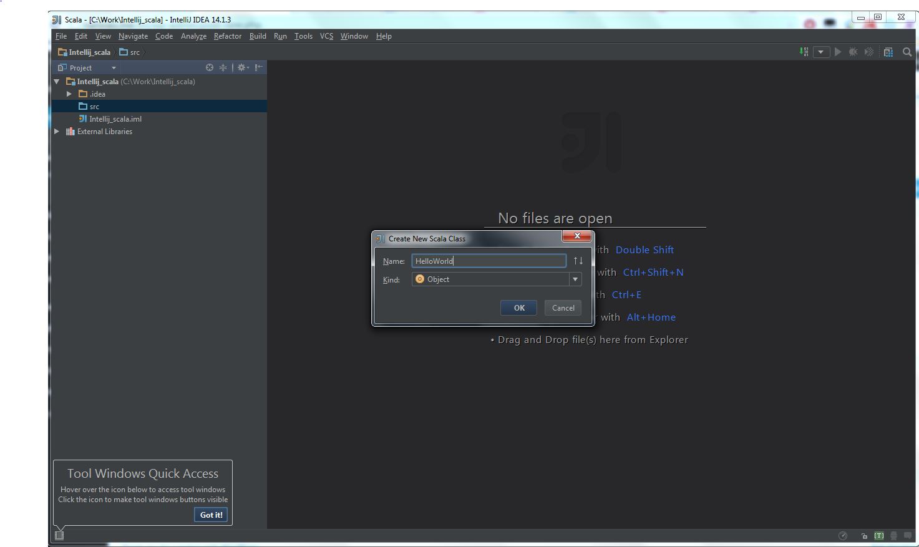Image resolution: width=919 pixels, height=547 pixels.
Task: Expand External Libraries node
Action: coord(57,132)
